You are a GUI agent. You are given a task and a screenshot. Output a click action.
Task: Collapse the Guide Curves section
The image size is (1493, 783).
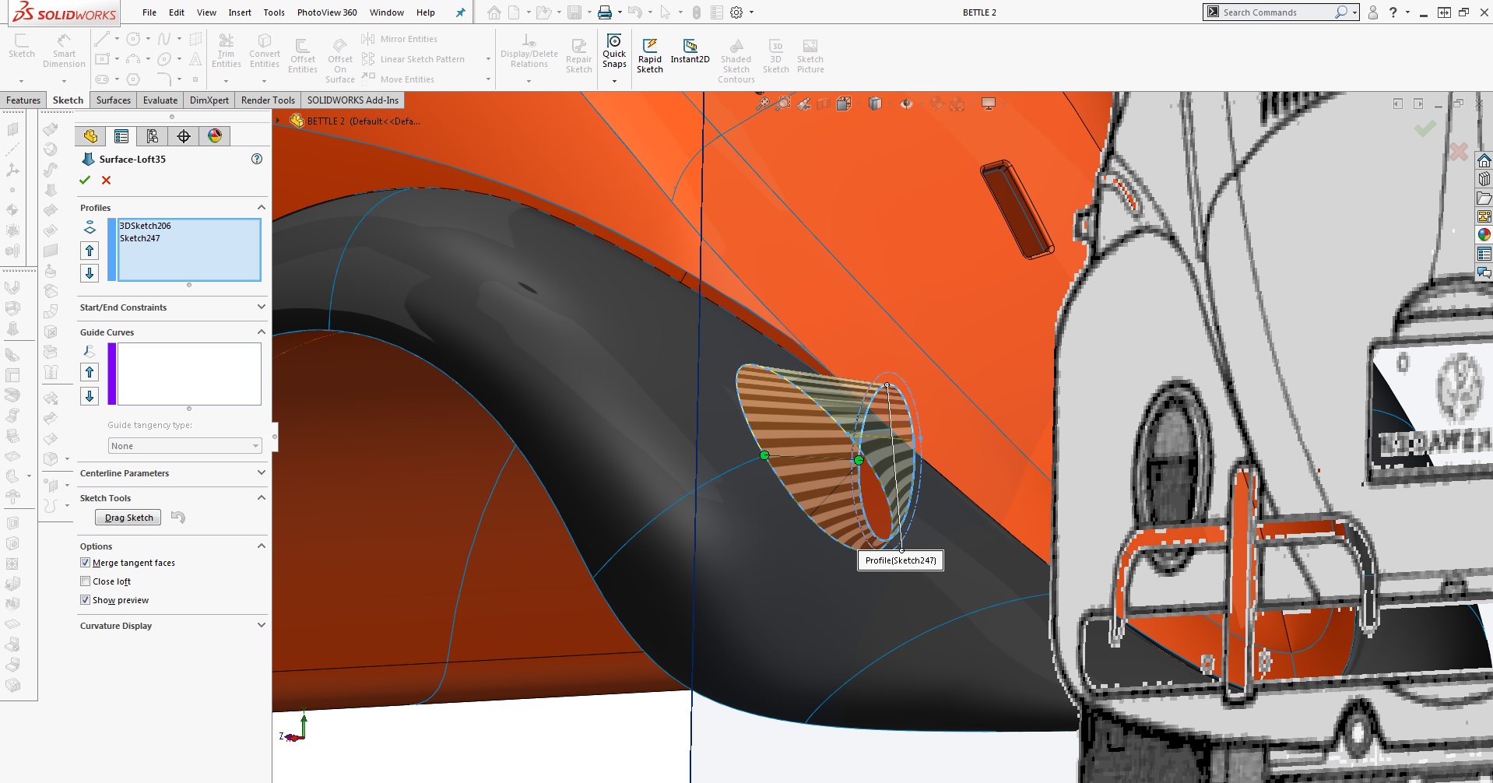click(262, 332)
